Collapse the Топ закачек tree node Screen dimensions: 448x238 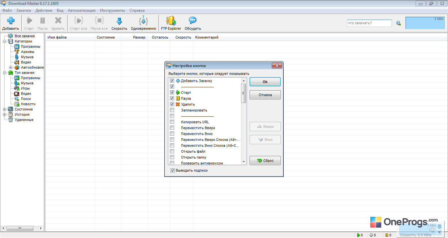(5, 73)
